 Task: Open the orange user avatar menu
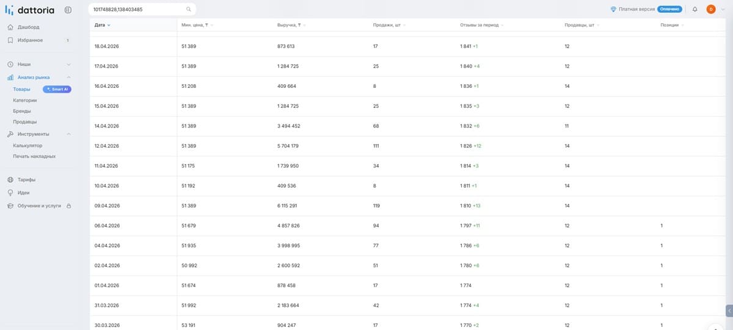711,9
